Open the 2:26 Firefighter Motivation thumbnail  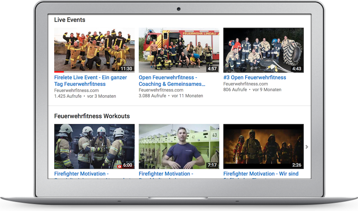tap(263, 146)
